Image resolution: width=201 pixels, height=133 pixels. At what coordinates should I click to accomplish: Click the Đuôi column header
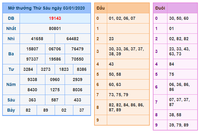pyautogui.click(x=160, y=8)
